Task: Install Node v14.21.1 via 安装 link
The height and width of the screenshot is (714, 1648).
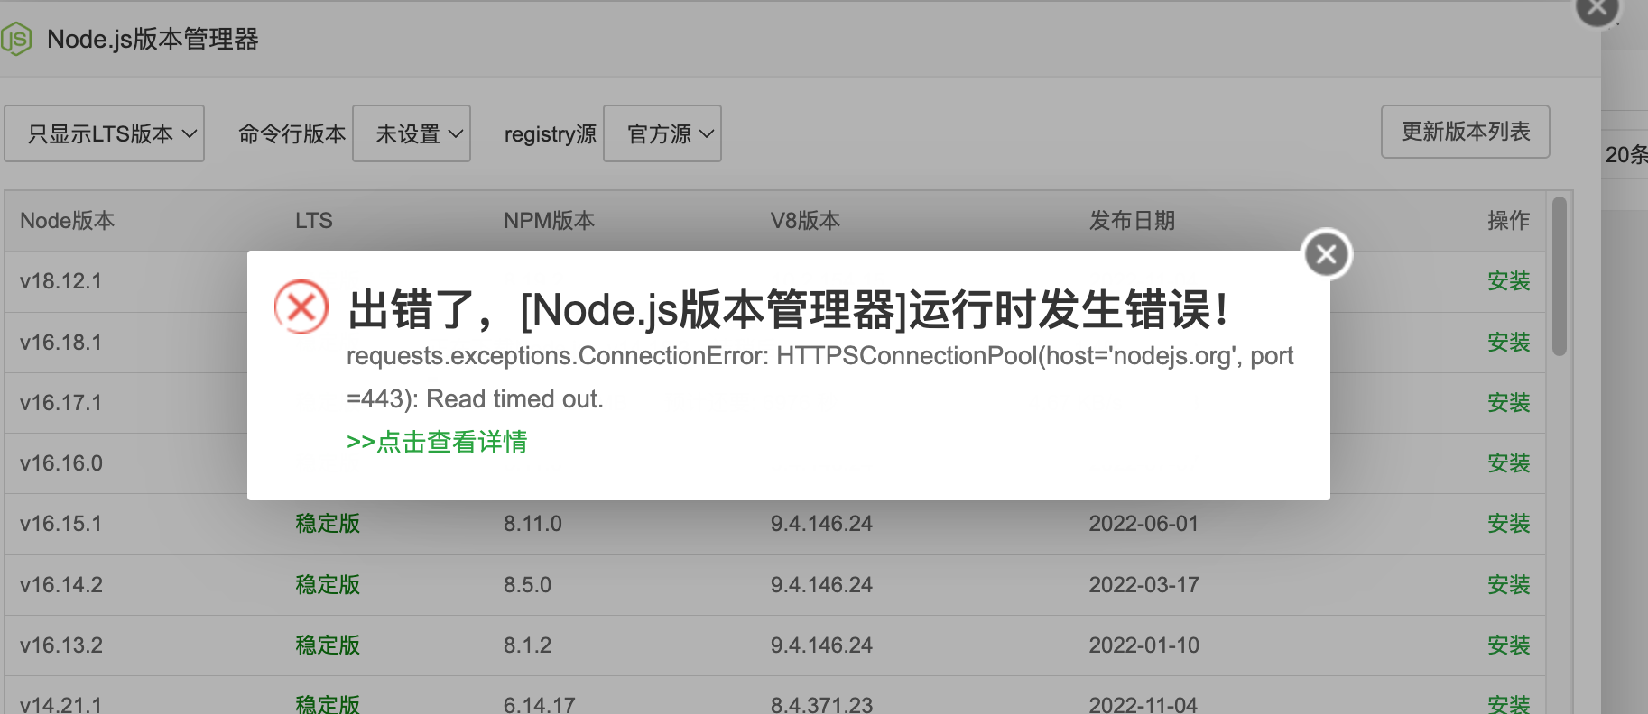Action: point(1509,704)
